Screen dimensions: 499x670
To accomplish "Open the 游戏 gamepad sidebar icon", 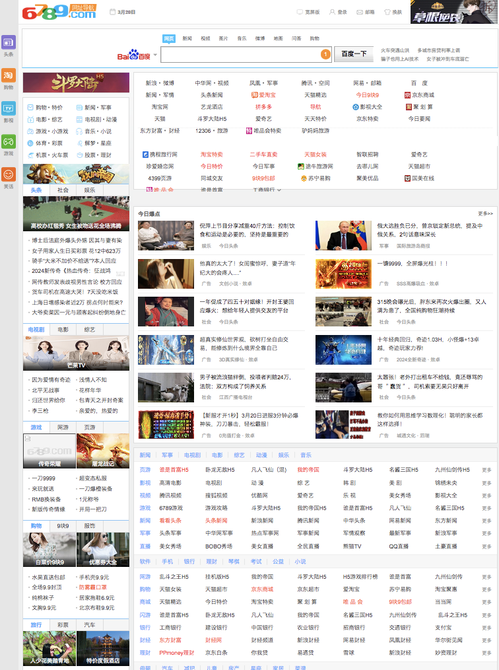I will tap(9, 141).
